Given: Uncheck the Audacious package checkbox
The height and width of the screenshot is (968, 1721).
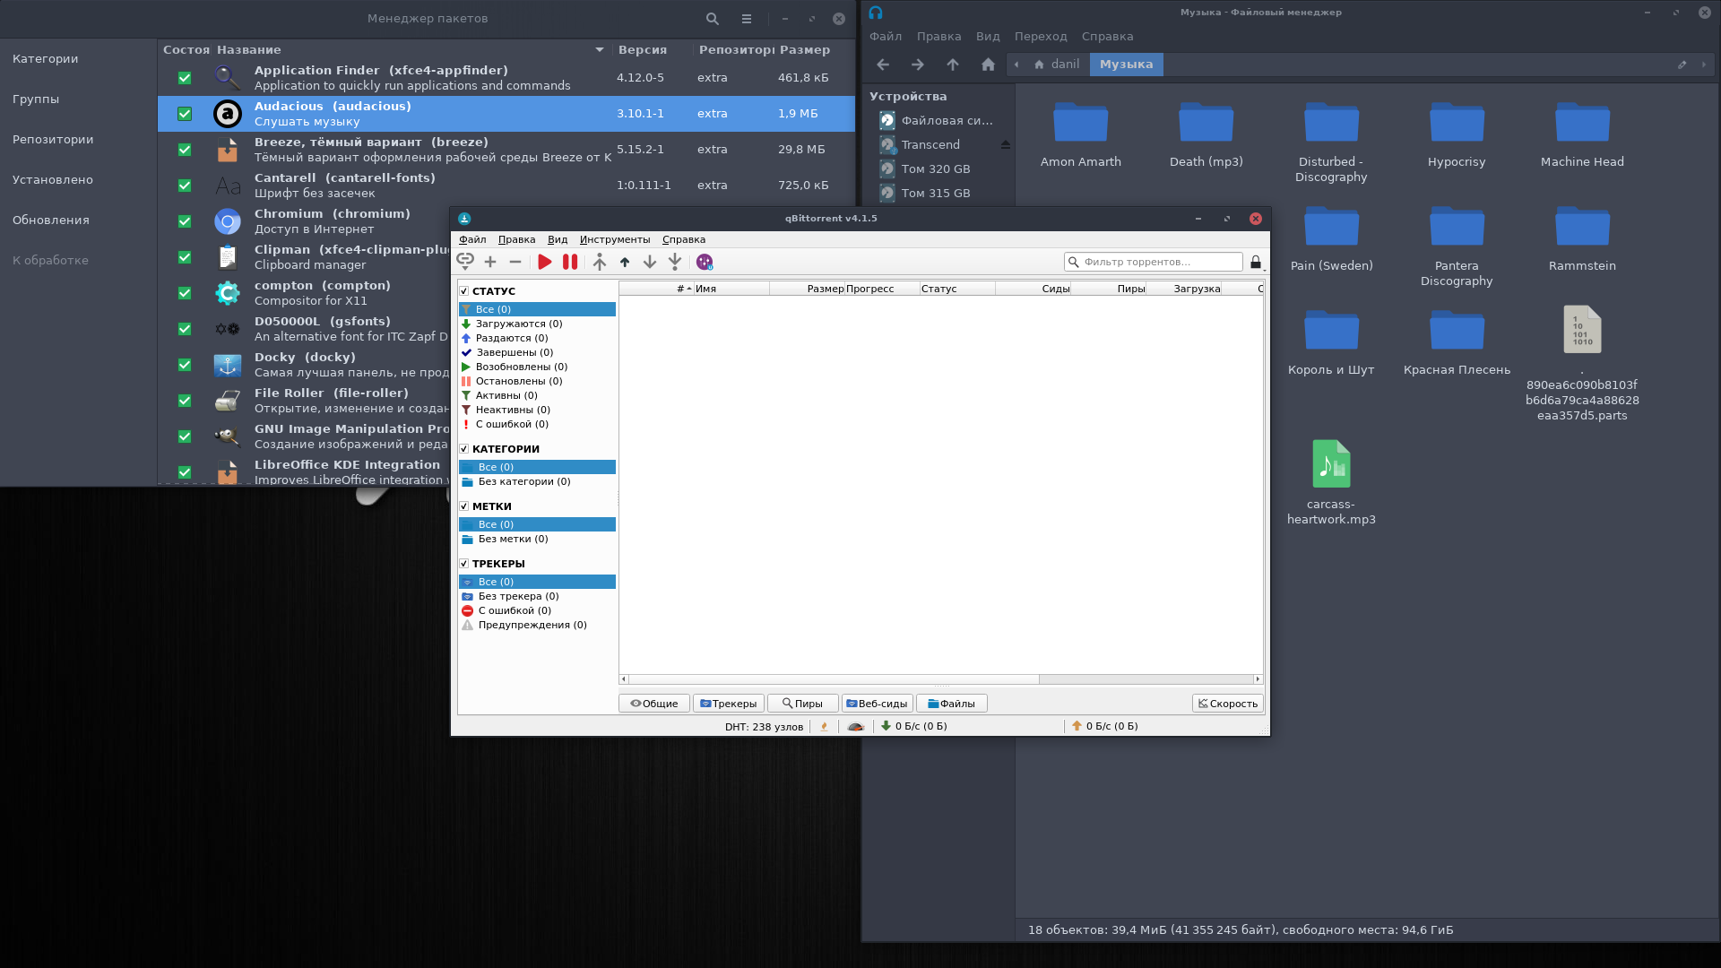Looking at the screenshot, I should coord(185,114).
